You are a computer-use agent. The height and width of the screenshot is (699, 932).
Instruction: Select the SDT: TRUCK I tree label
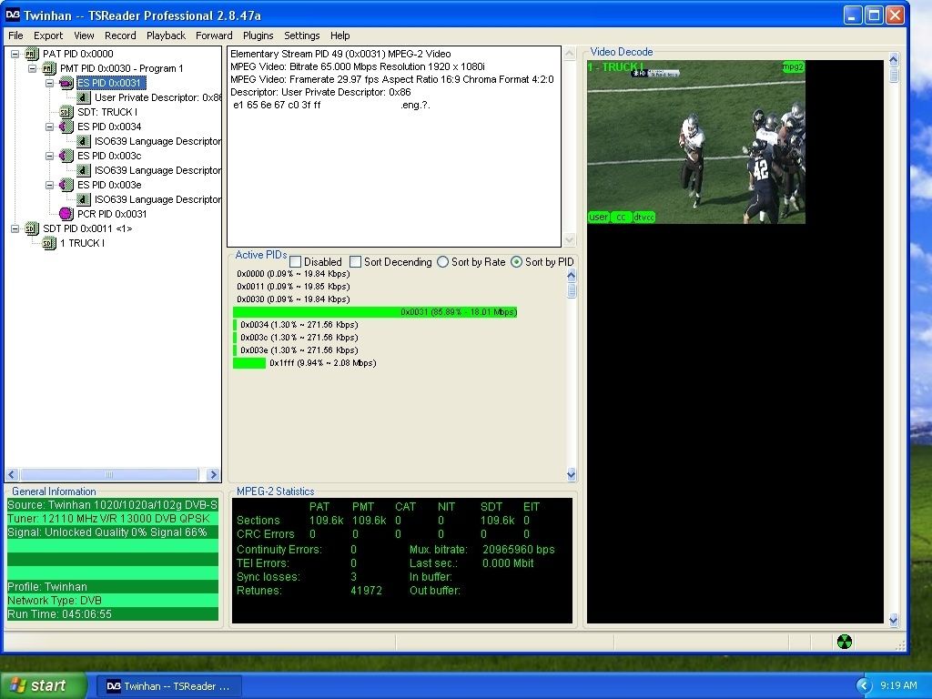pos(107,112)
